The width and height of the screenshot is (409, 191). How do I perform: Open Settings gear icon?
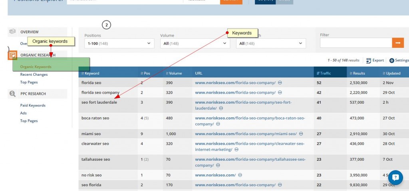[x=392, y=61]
